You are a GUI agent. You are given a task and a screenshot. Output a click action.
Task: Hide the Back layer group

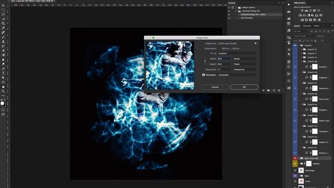tap(295, 176)
